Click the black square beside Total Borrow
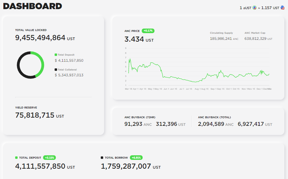The height and width of the screenshot is (179, 288). point(102,158)
